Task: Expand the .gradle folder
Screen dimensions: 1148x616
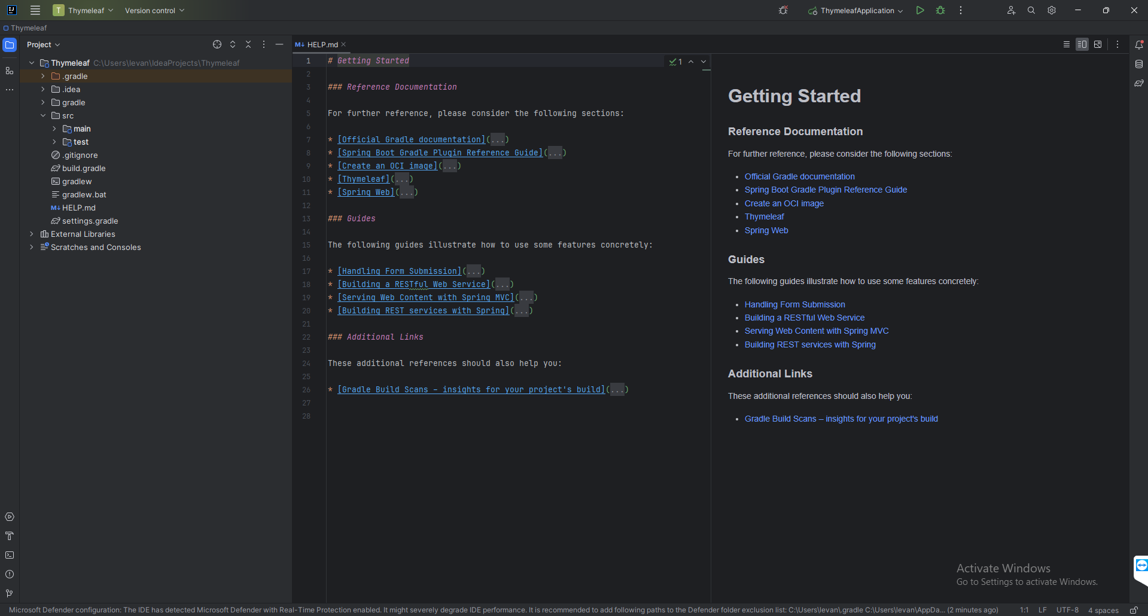Action: (43, 76)
